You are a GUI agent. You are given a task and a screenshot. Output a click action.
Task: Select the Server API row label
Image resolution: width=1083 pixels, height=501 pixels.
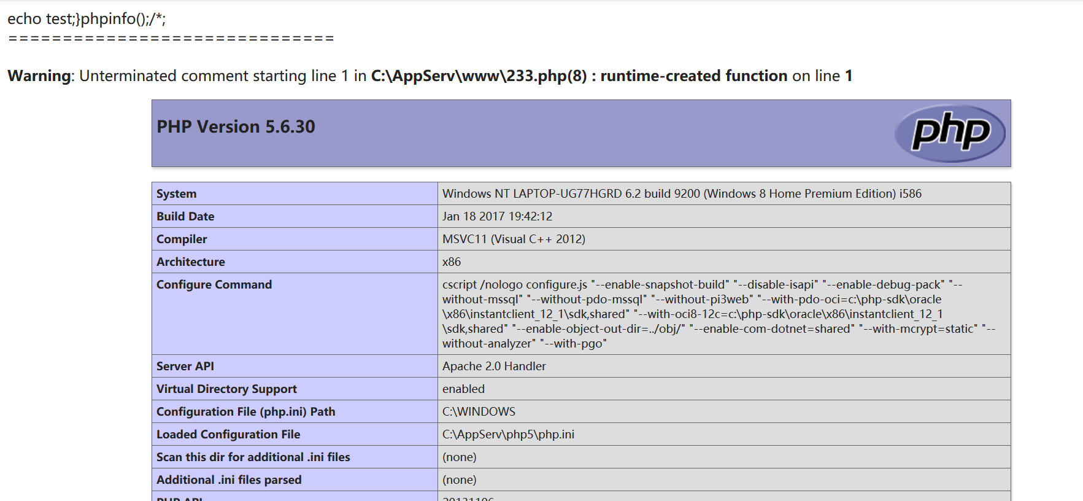pos(185,366)
